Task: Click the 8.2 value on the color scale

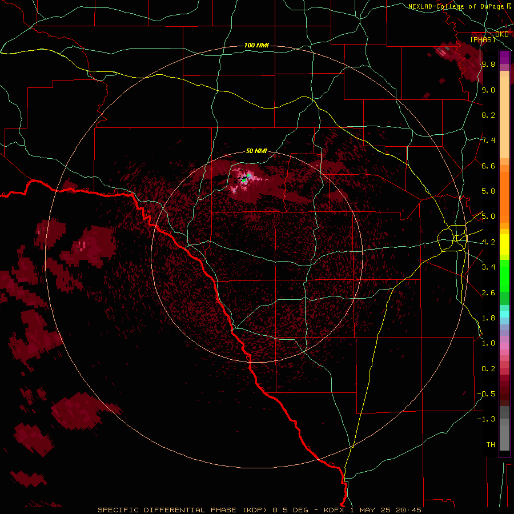Action: [488, 115]
